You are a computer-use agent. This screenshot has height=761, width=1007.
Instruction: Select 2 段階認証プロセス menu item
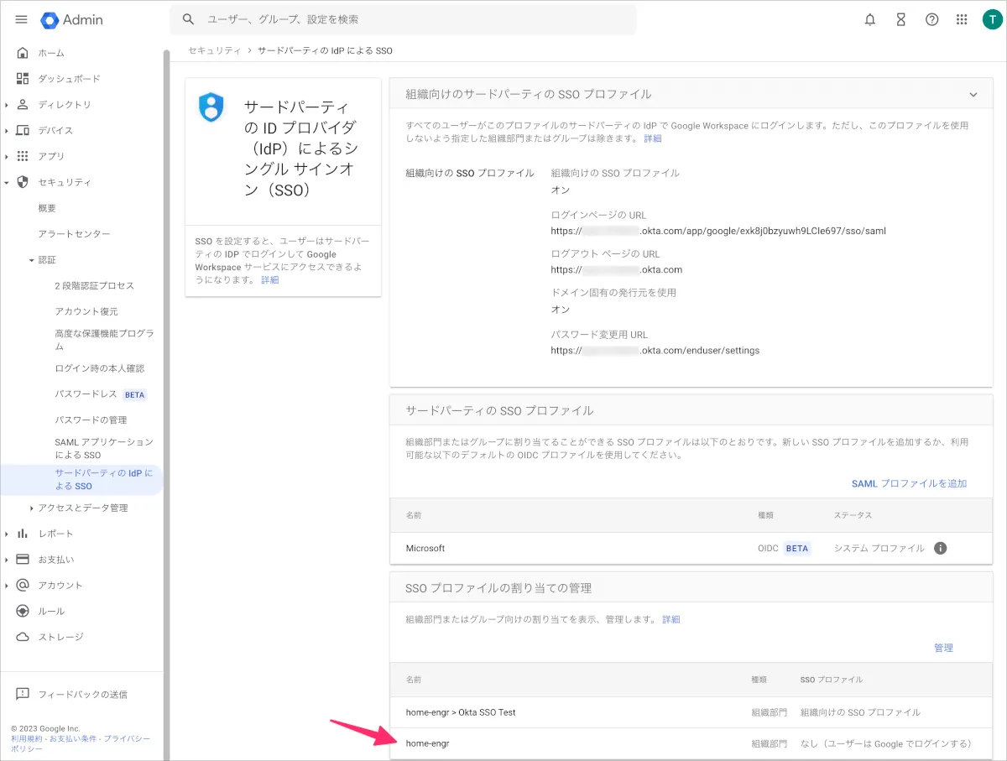click(x=94, y=286)
